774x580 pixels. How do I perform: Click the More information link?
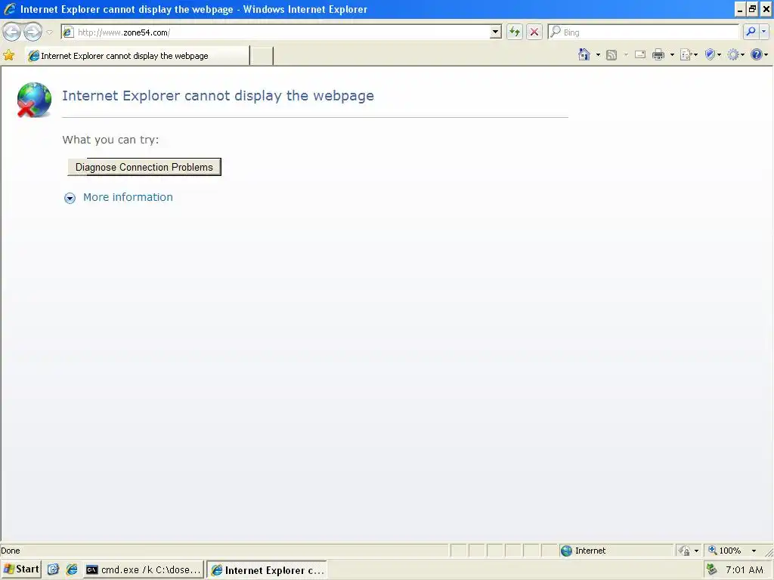[128, 197]
